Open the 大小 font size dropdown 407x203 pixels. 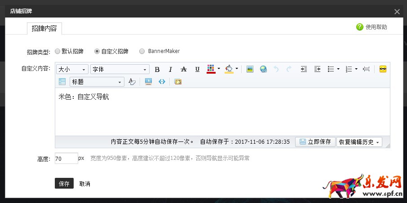pos(72,69)
